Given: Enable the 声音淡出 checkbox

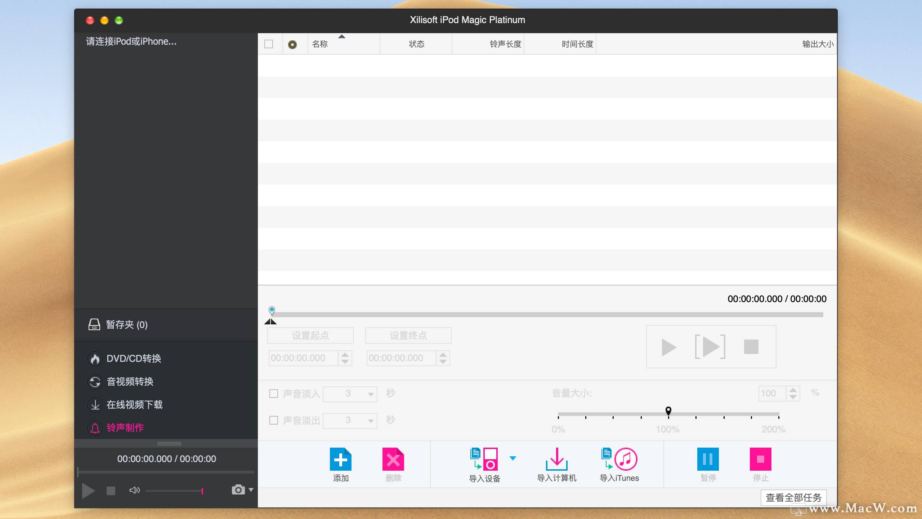Looking at the screenshot, I should pos(274,420).
